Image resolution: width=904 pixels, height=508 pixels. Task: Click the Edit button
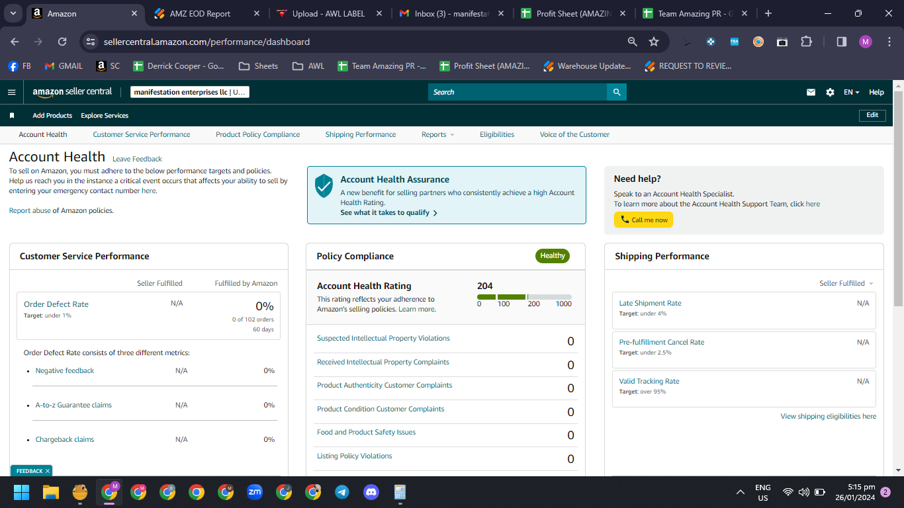click(872, 115)
